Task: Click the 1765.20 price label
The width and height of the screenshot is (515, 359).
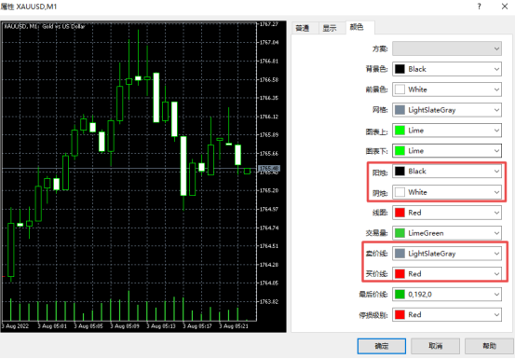Action: (x=269, y=190)
